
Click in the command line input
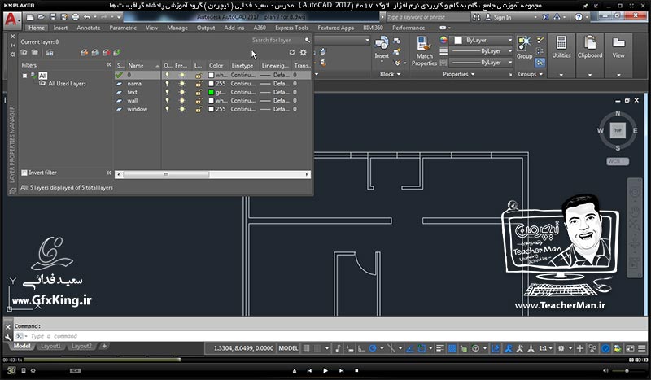pyautogui.click(x=330, y=336)
